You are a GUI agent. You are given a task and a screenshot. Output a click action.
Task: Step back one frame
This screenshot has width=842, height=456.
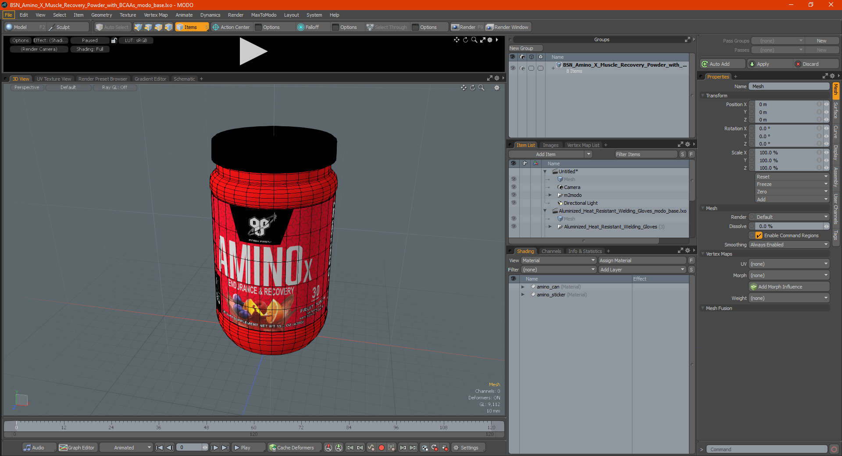pos(170,448)
